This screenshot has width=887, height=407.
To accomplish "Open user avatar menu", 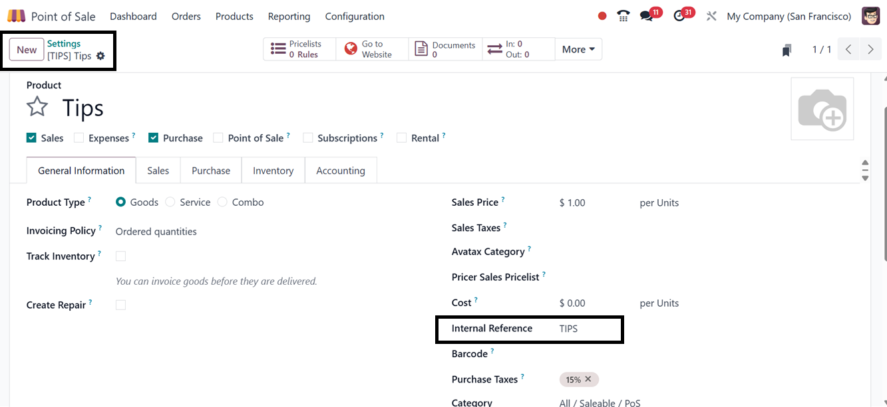I will coord(870,16).
